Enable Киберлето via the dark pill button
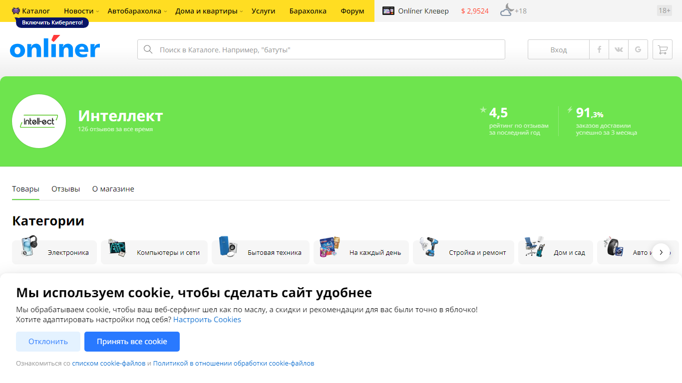The width and height of the screenshot is (682, 383). click(x=52, y=22)
